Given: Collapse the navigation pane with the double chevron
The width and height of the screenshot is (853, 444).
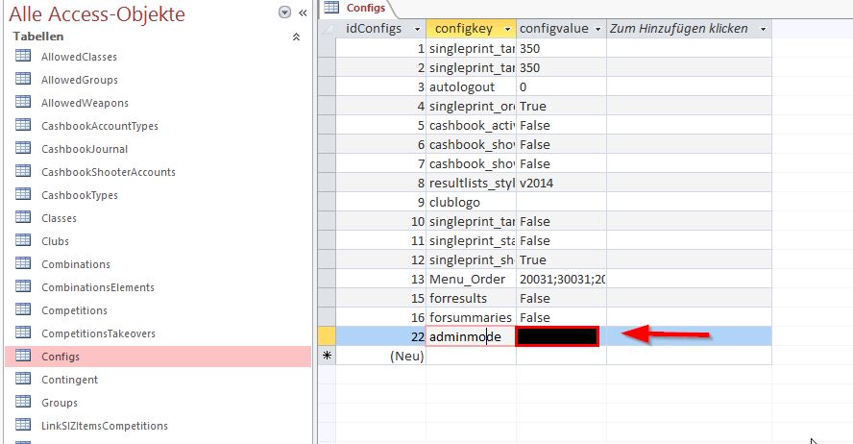Looking at the screenshot, I should [302, 12].
